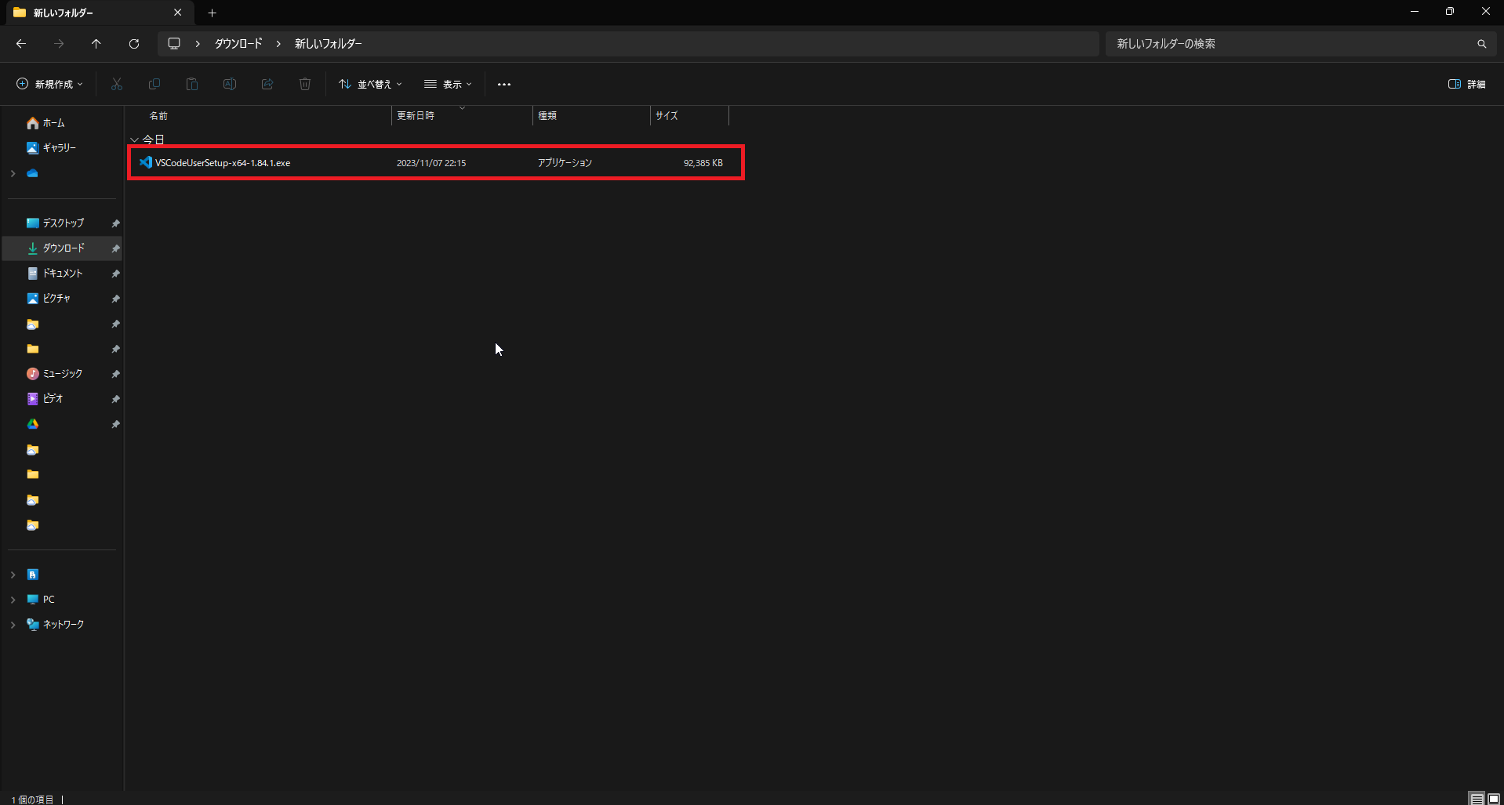Go up one folder level
1504x805 pixels.
click(x=96, y=44)
